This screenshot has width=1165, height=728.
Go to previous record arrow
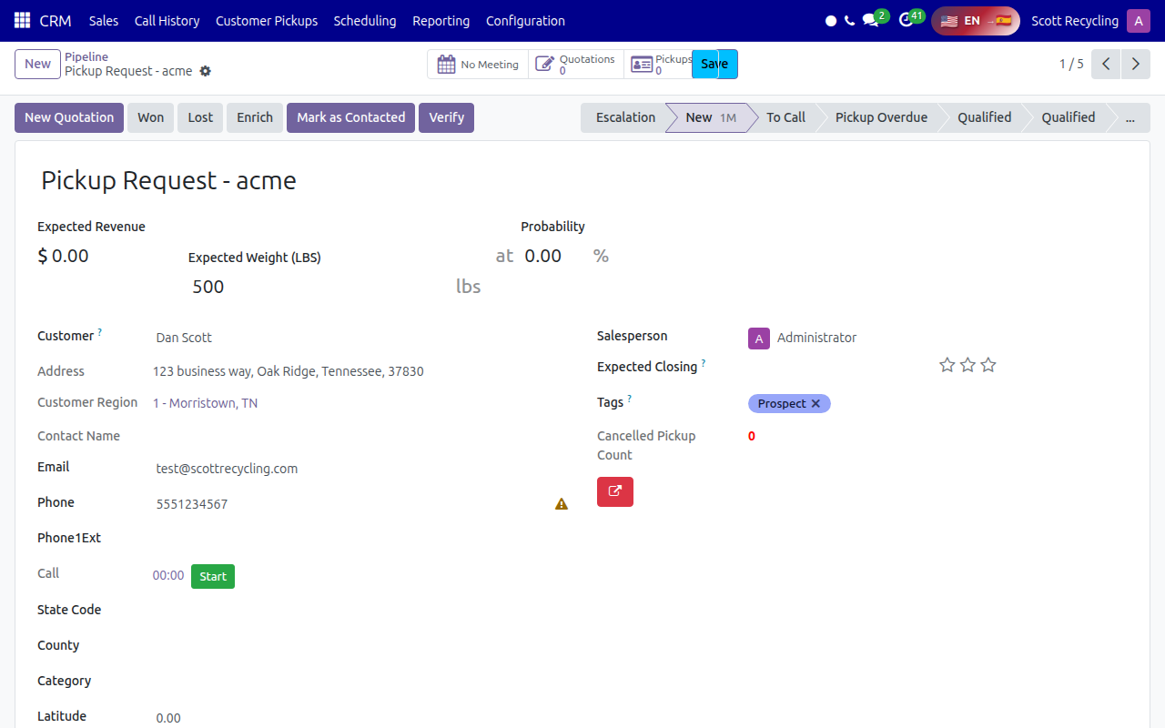point(1106,64)
